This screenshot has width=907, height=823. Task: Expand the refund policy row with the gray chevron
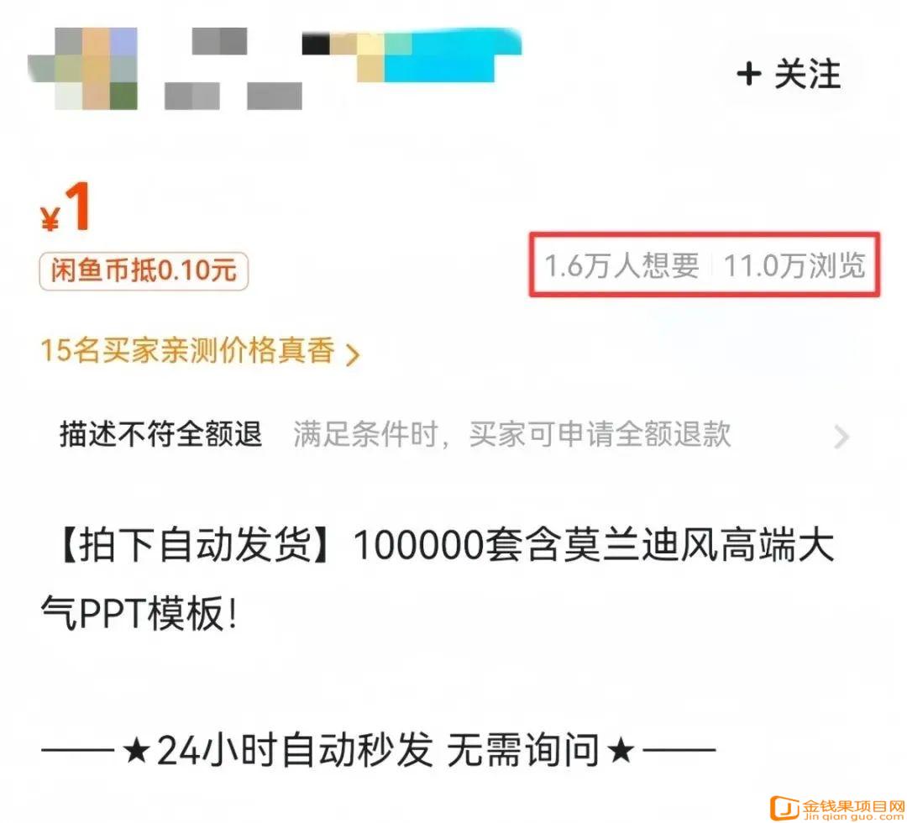coord(841,437)
